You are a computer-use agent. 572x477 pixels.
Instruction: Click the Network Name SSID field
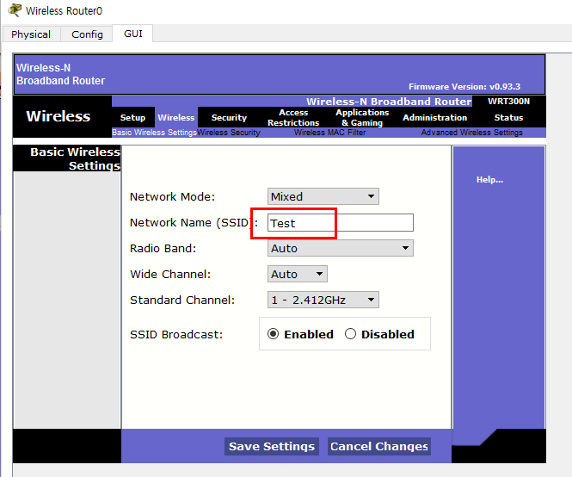tap(341, 223)
